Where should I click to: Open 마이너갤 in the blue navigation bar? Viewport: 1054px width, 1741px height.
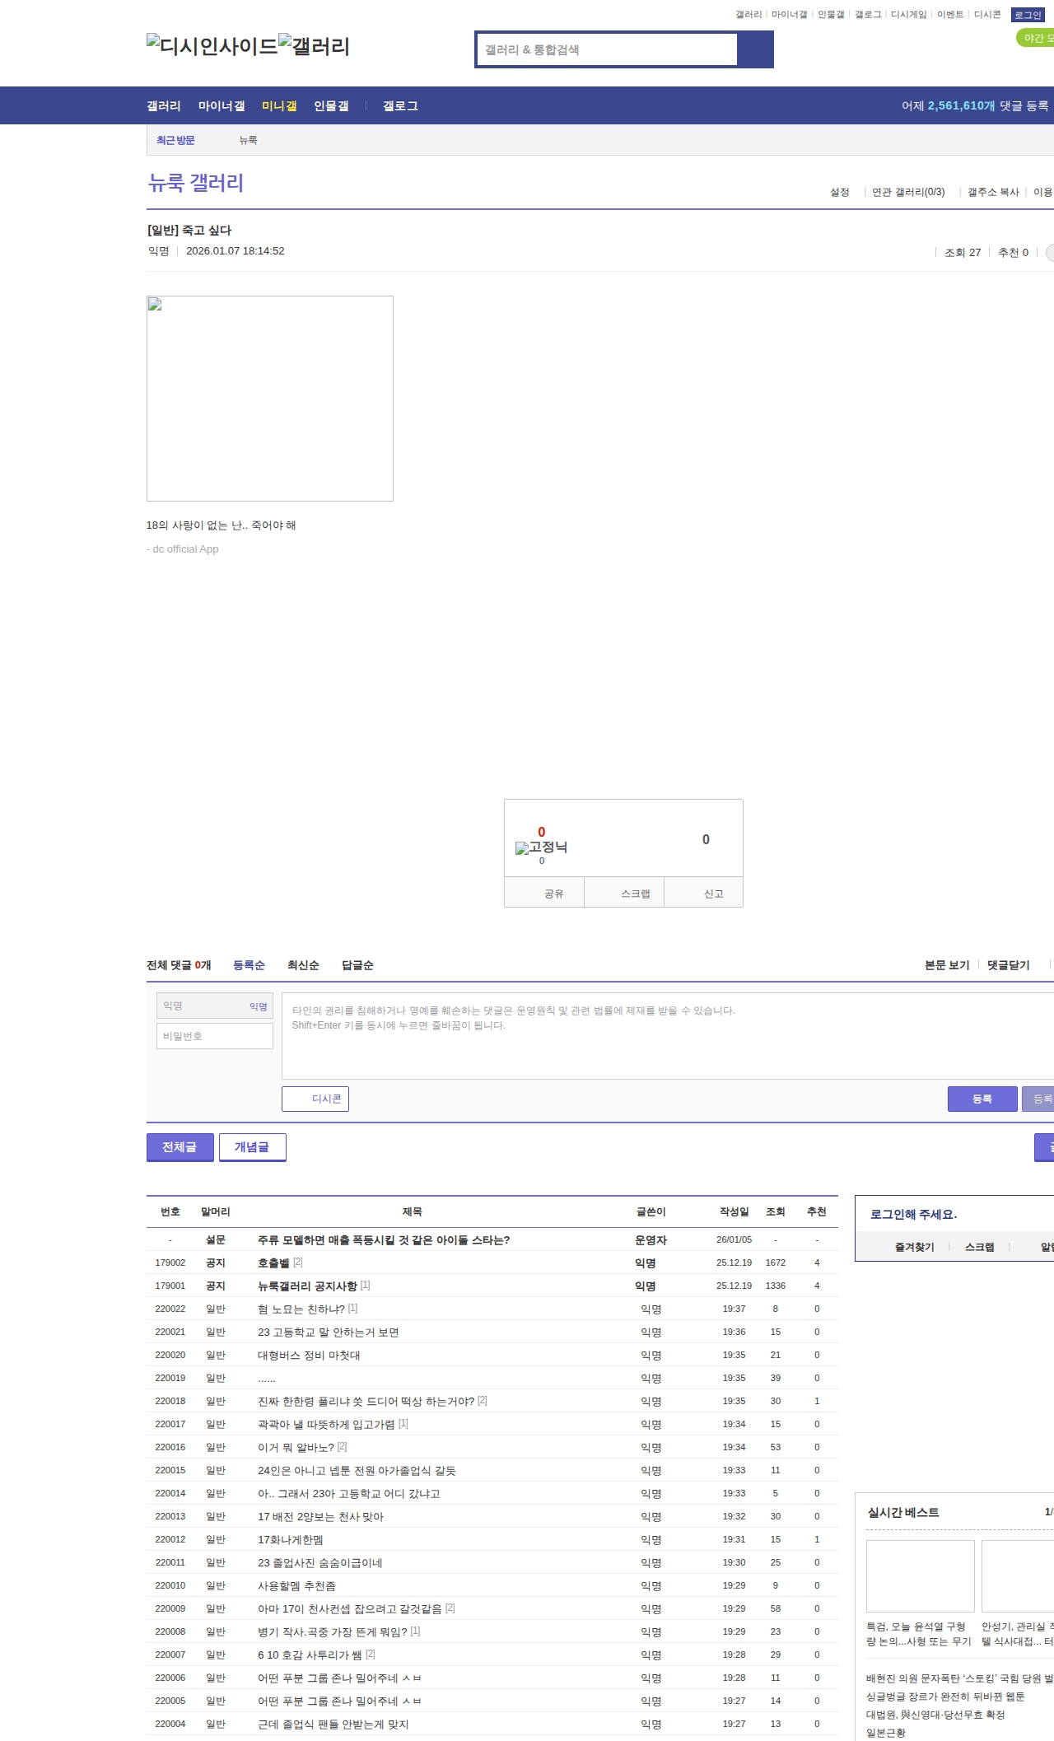[x=222, y=106]
